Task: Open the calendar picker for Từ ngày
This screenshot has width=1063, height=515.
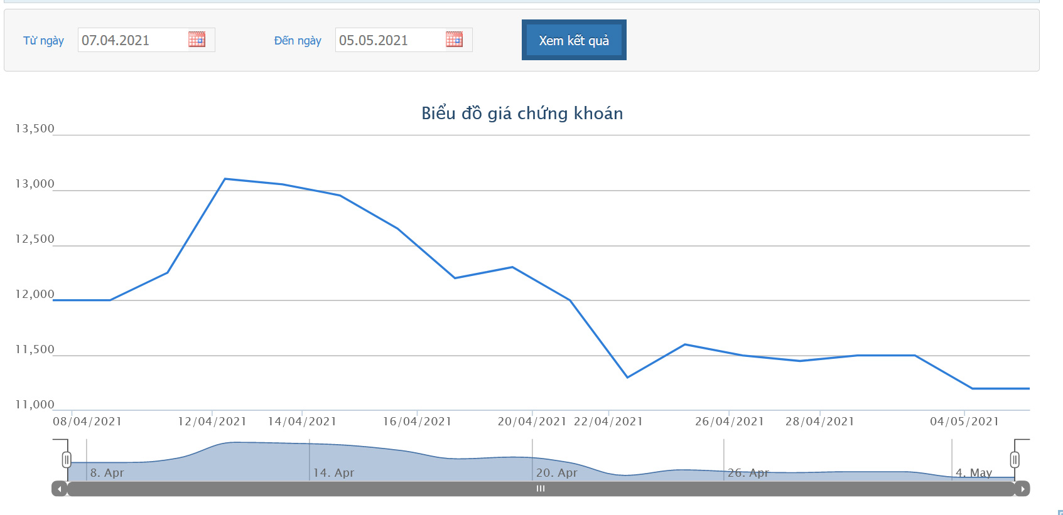Action: click(197, 40)
